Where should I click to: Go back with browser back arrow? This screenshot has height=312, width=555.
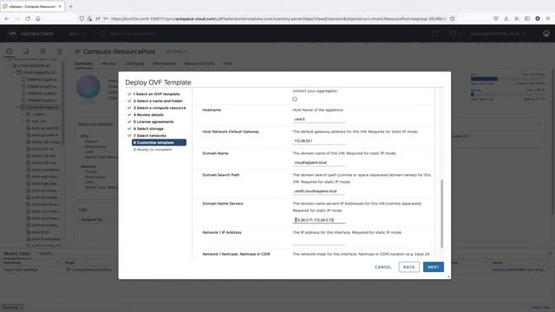tap(7, 18)
